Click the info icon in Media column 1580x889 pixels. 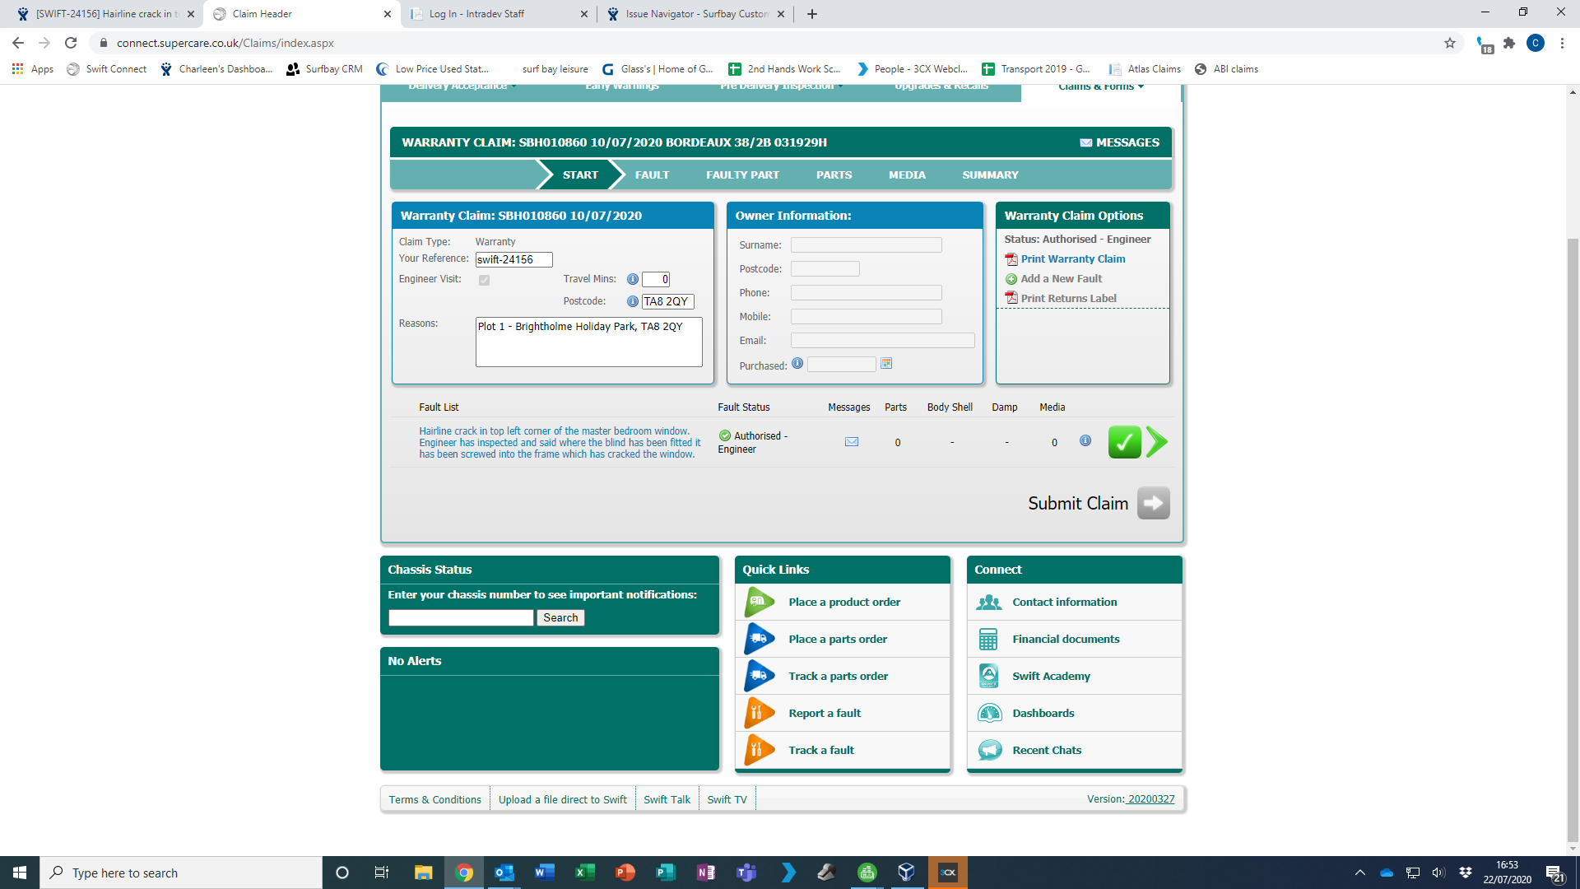[x=1085, y=441]
